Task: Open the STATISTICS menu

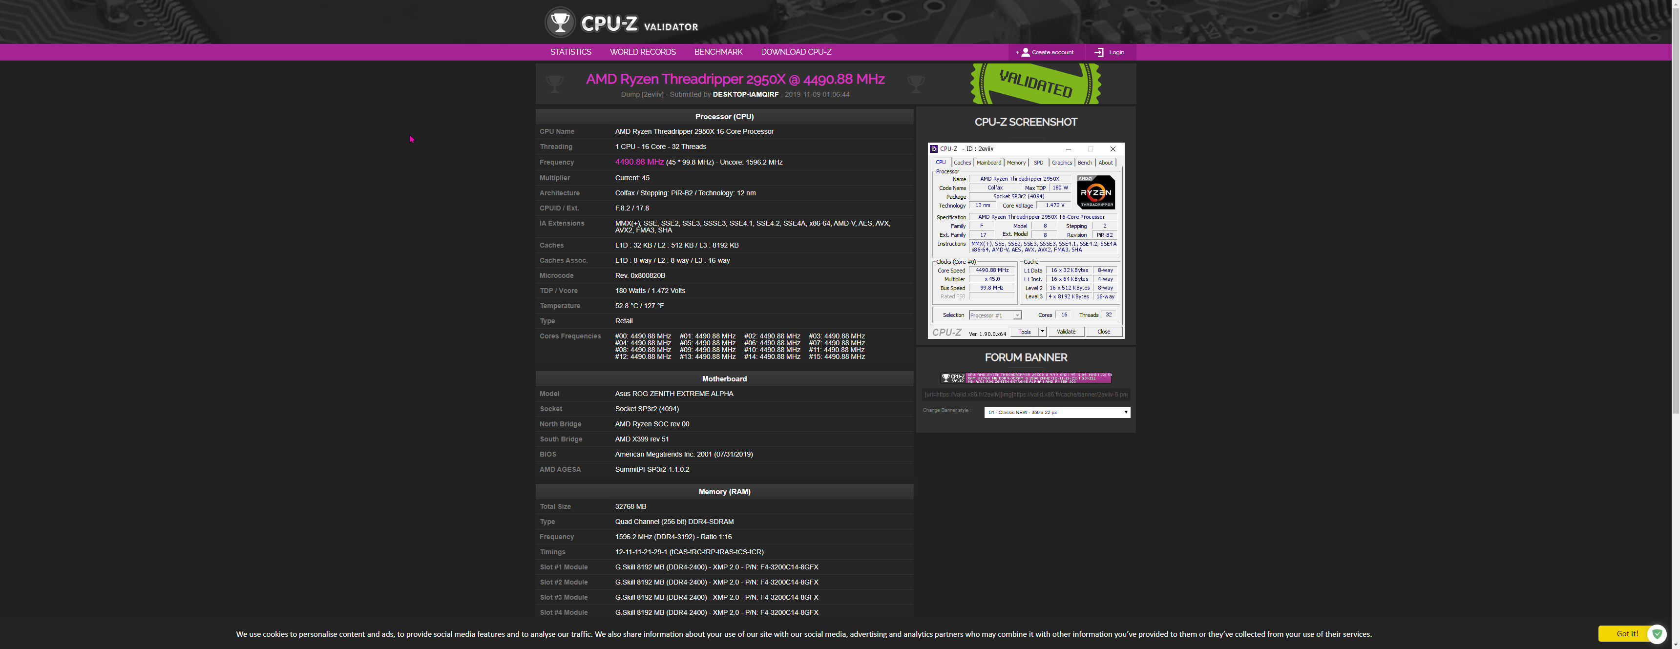Action: click(570, 52)
